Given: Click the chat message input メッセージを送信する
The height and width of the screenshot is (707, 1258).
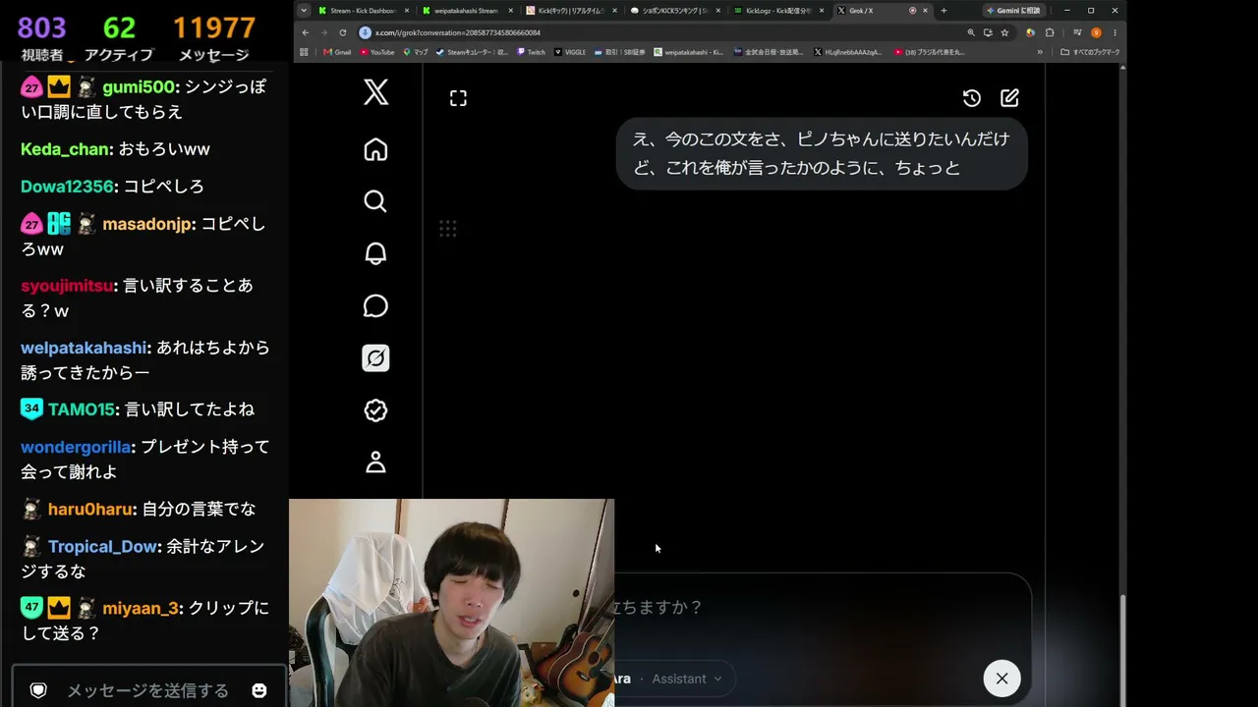Looking at the screenshot, I should pos(147,690).
